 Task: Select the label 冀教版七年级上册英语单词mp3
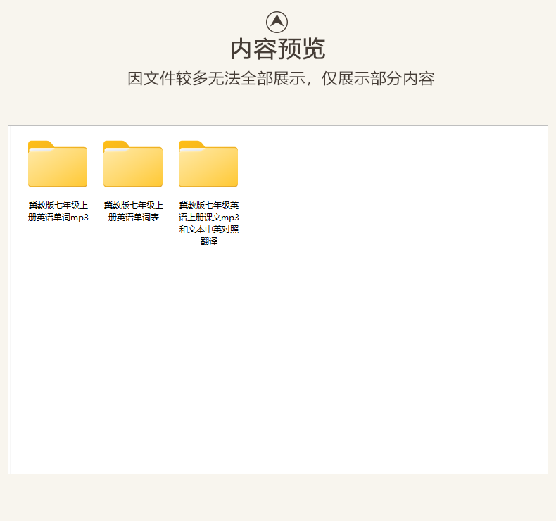58,211
